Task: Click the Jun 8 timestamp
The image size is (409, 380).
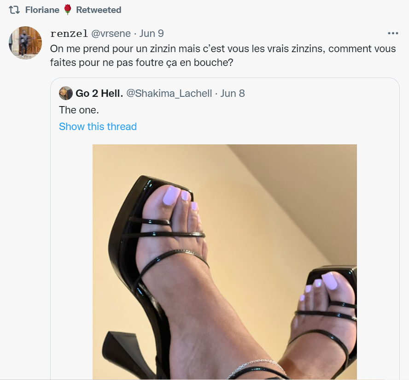Action: click(233, 93)
